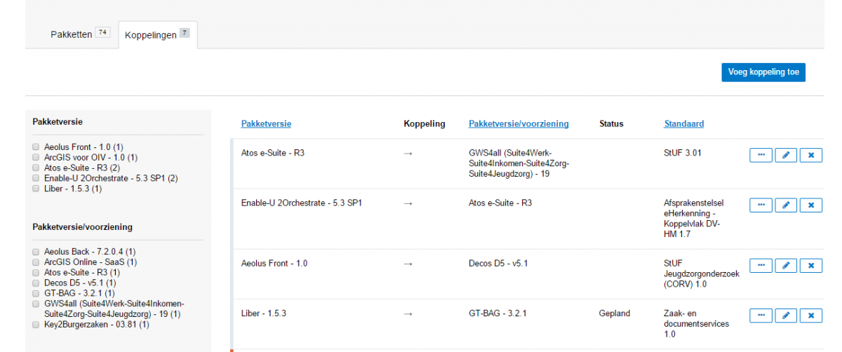Check Atos e-Suite - R3 (1) voorziening filter
The height and width of the screenshot is (352, 842).
click(x=36, y=272)
